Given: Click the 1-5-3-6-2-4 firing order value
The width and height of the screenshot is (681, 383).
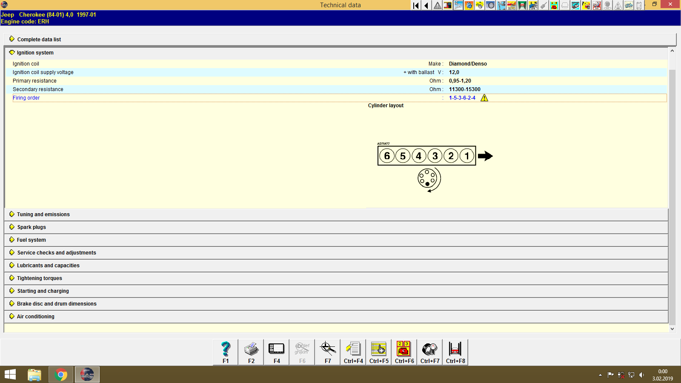Looking at the screenshot, I should pos(462,97).
